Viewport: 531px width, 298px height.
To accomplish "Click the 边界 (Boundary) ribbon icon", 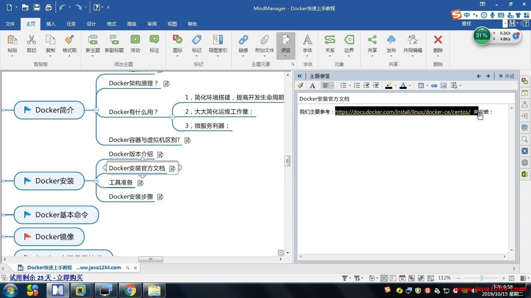I will pos(349,40).
